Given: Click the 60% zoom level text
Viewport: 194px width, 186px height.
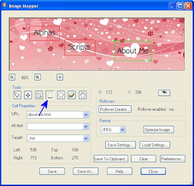Looking at the screenshot, I should pos(25,78).
